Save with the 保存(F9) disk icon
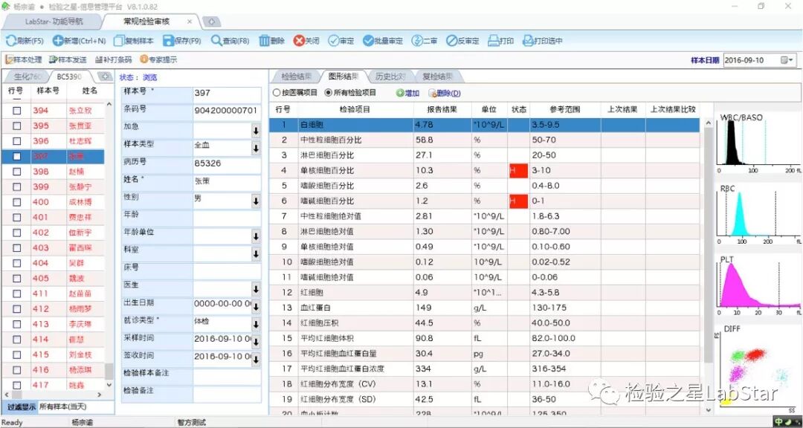This screenshot has width=803, height=428. pyautogui.click(x=169, y=41)
